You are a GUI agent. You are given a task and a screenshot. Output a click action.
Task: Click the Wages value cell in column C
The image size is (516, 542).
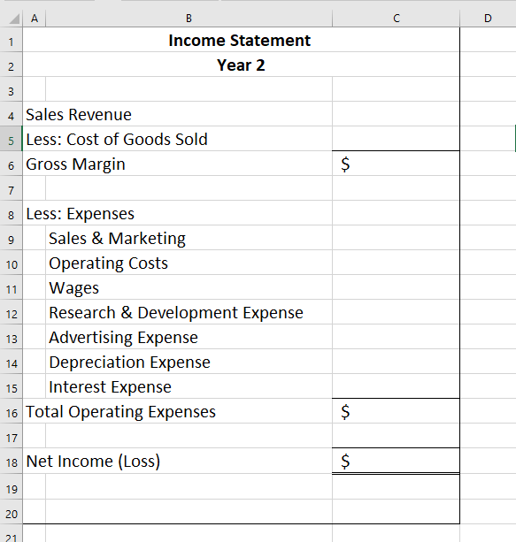tap(397, 287)
